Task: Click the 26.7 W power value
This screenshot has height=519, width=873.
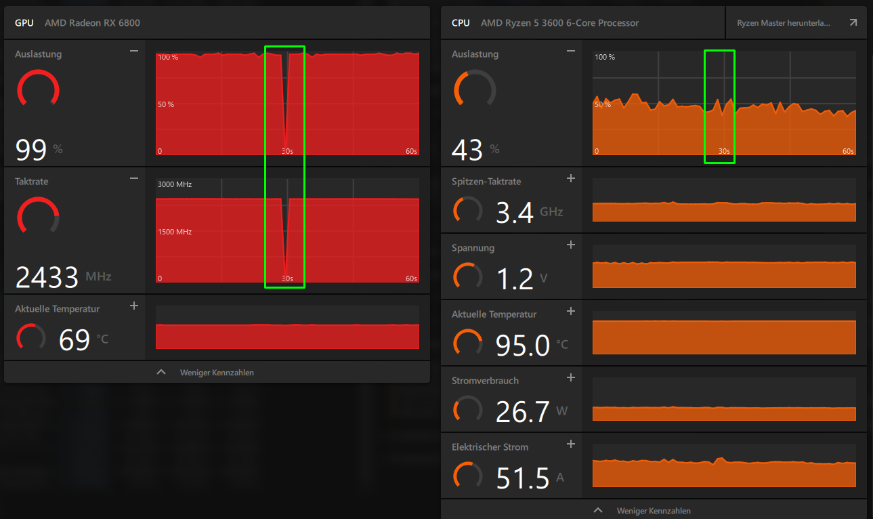Action: click(x=532, y=411)
